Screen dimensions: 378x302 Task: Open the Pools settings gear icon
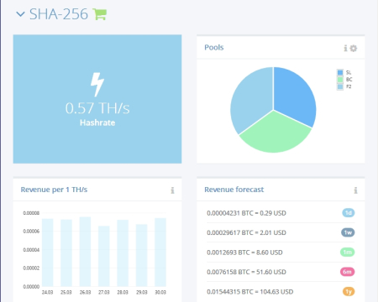tap(354, 48)
